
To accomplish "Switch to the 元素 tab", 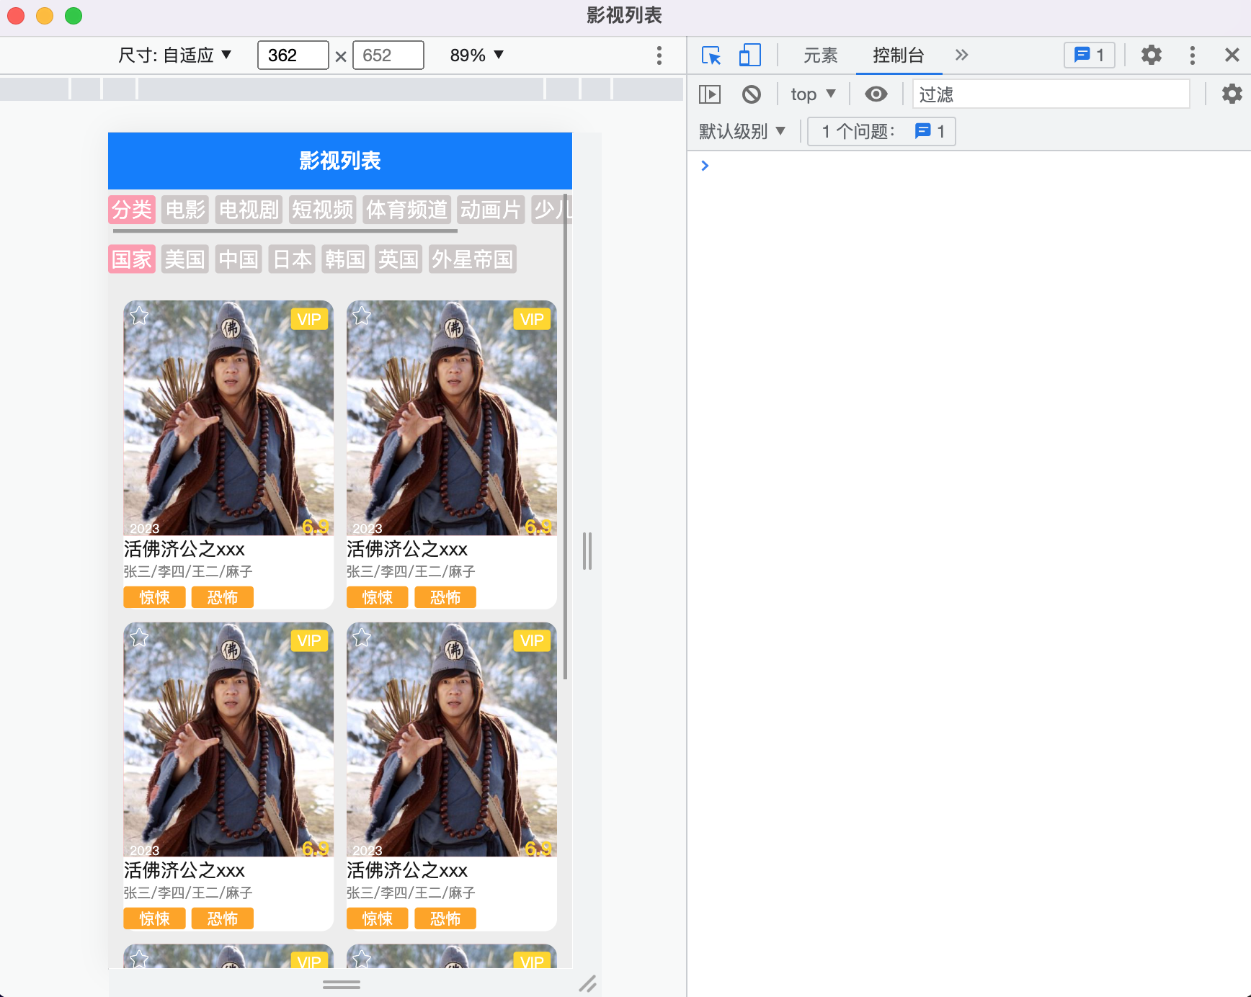I will (x=820, y=55).
